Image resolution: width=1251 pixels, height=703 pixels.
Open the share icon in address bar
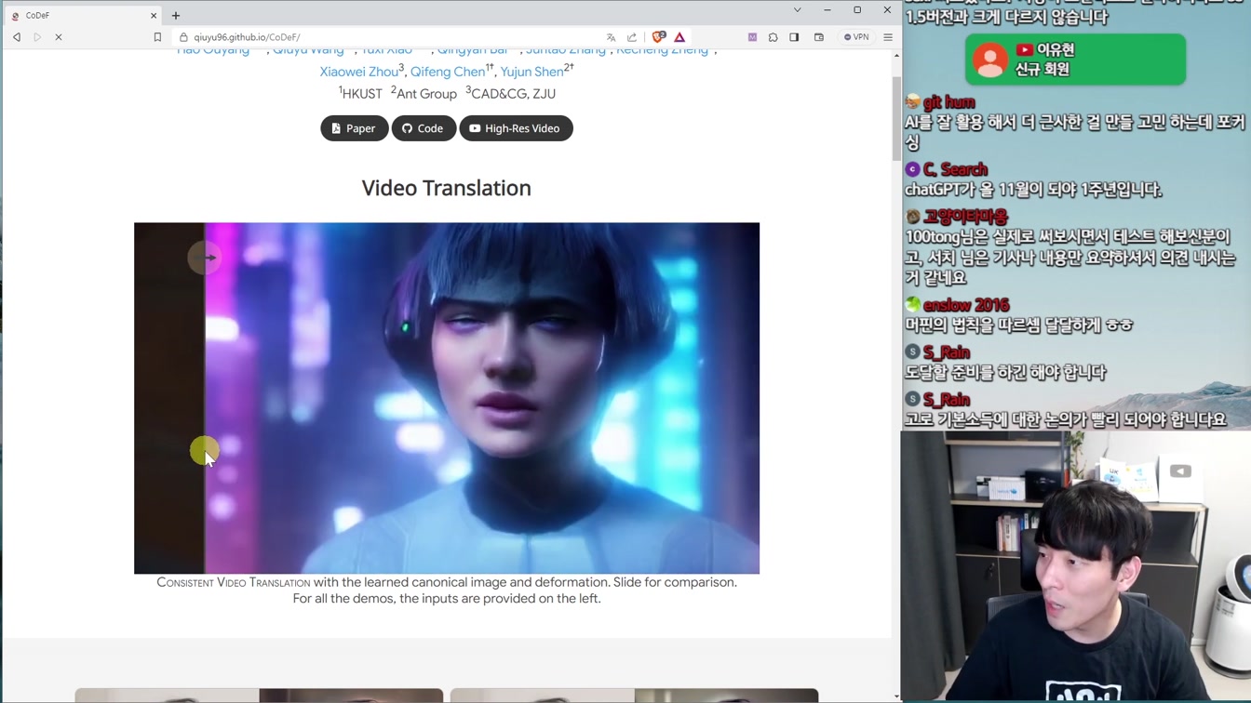pos(632,37)
